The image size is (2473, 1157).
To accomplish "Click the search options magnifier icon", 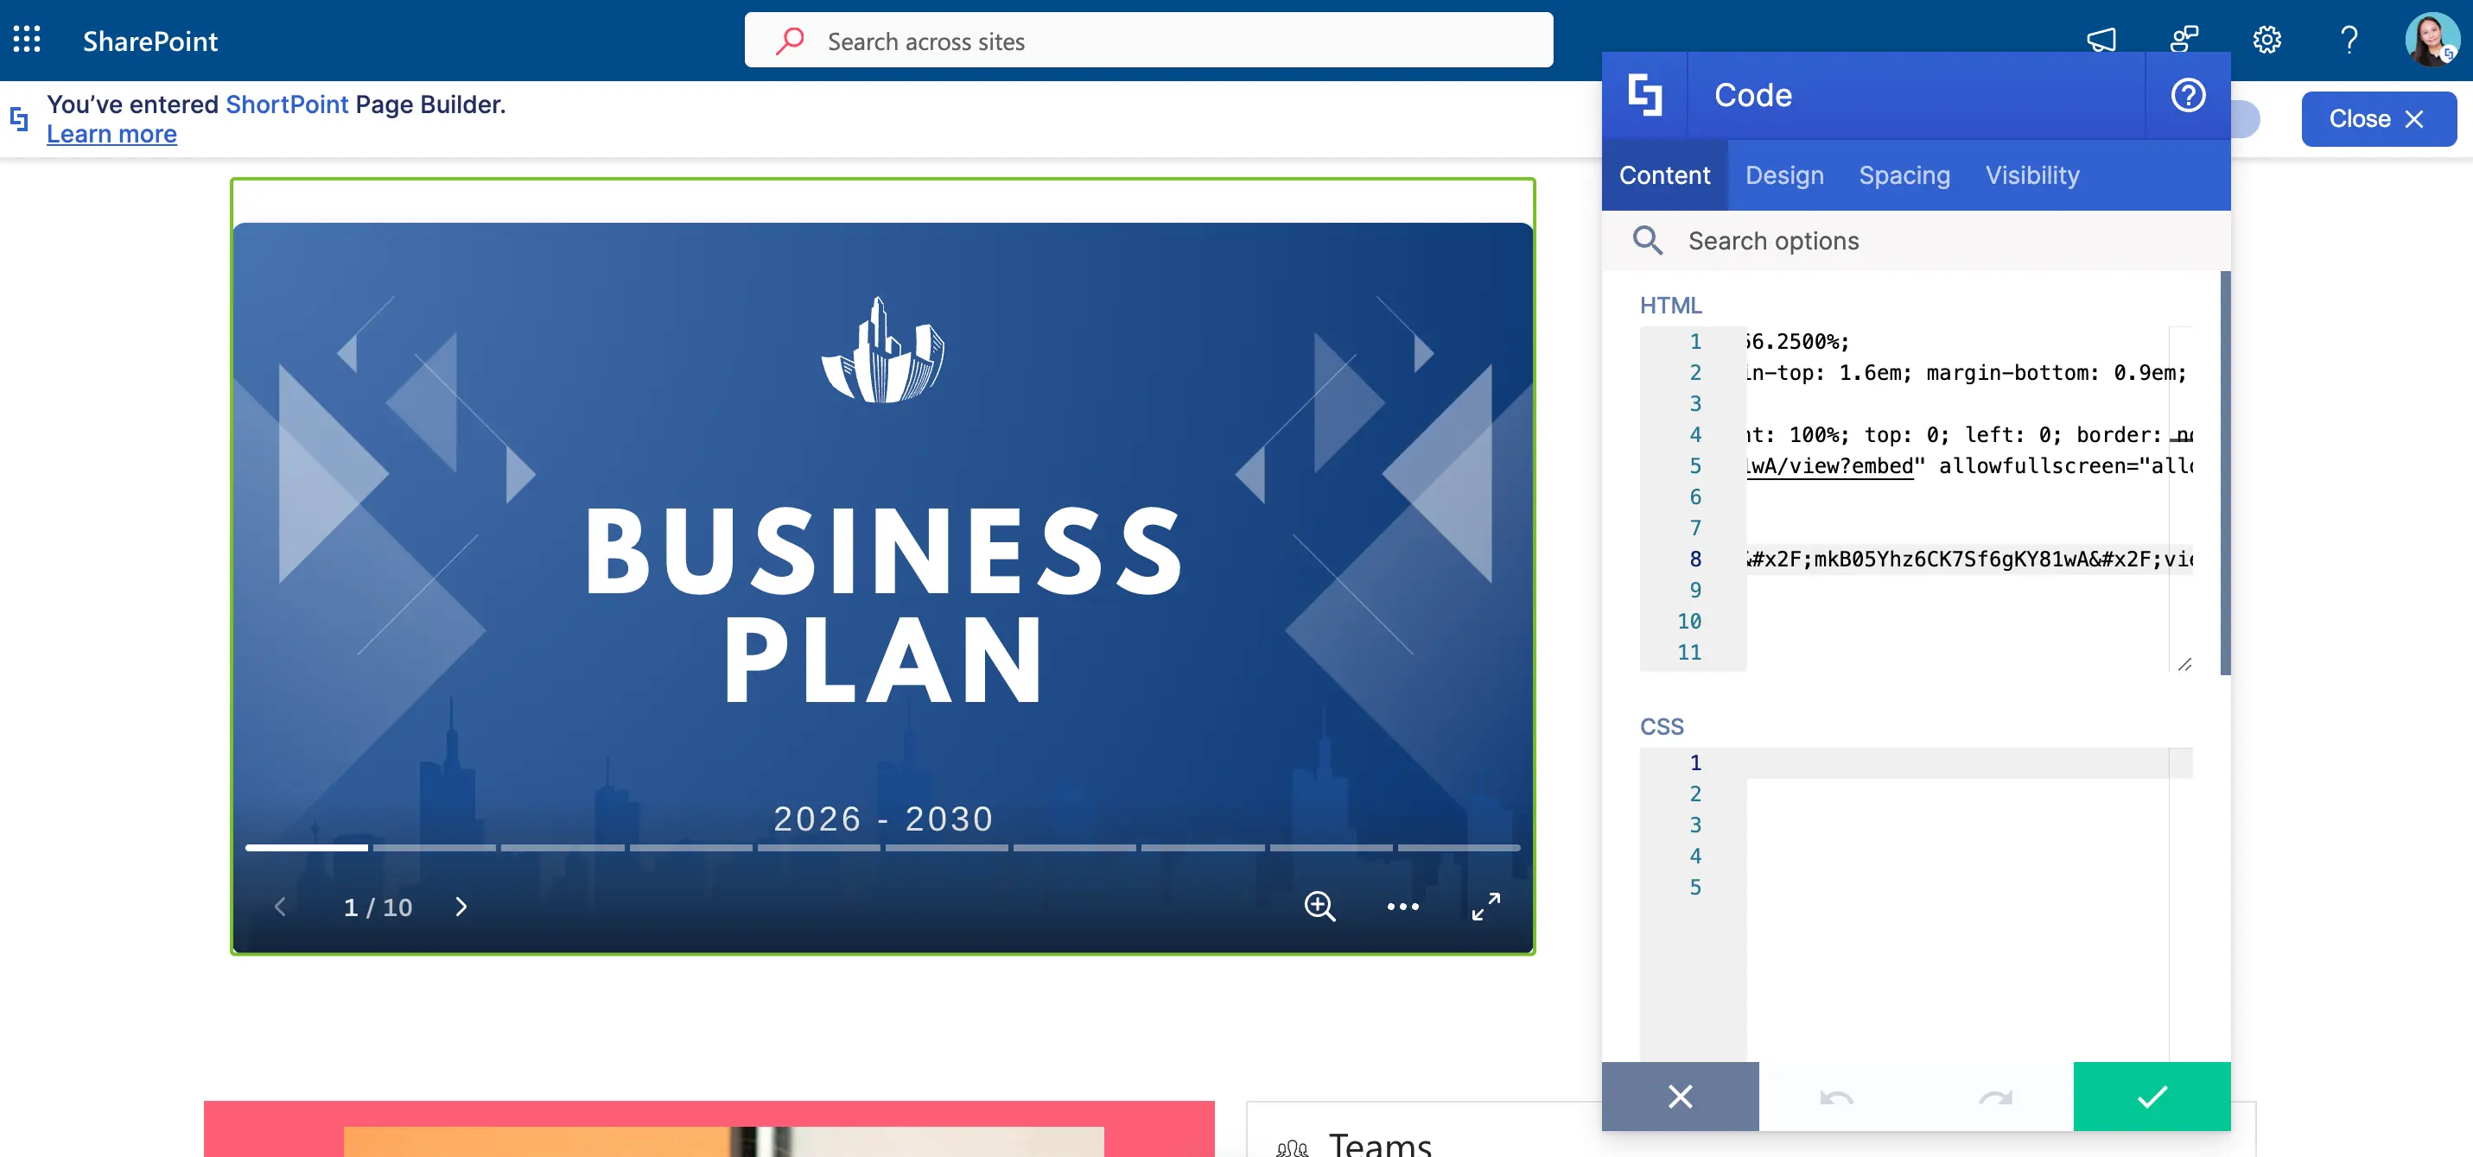I will tap(1648, 240).
